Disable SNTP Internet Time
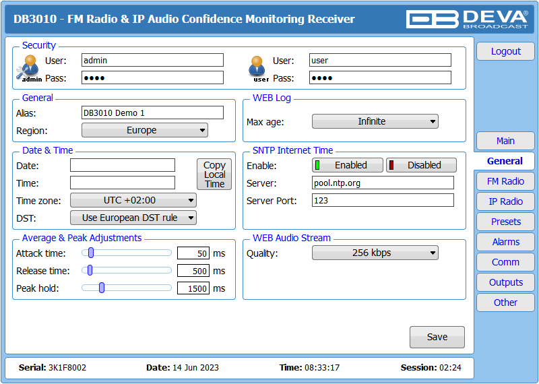This screenshot has width=539, height=384. tap(422, 165)
